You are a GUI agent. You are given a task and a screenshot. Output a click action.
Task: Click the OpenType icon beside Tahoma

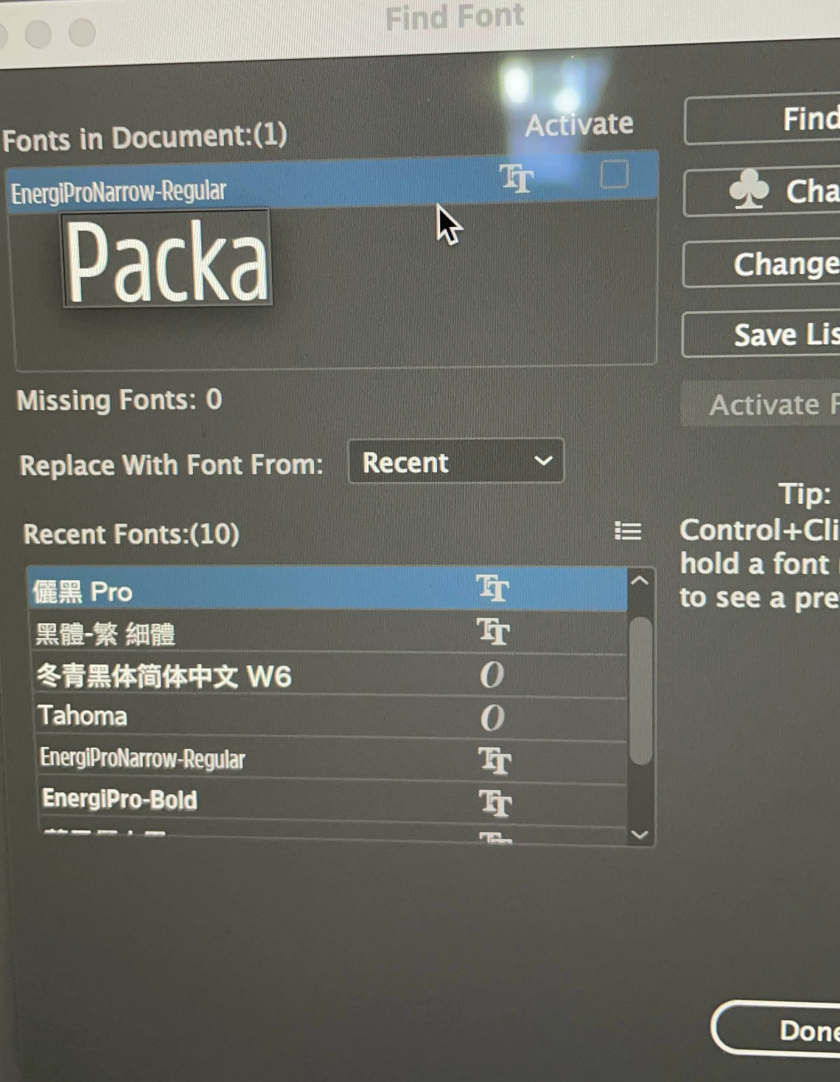493,717
